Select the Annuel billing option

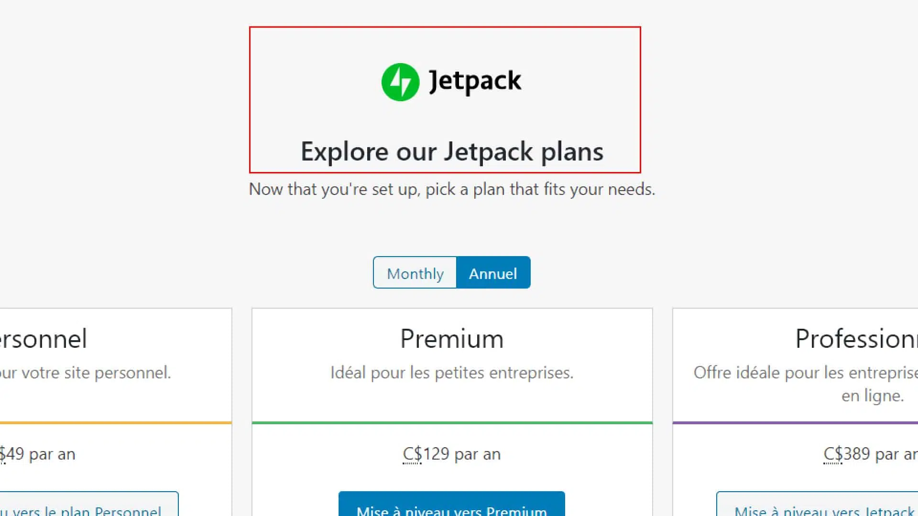click(493, 273)
